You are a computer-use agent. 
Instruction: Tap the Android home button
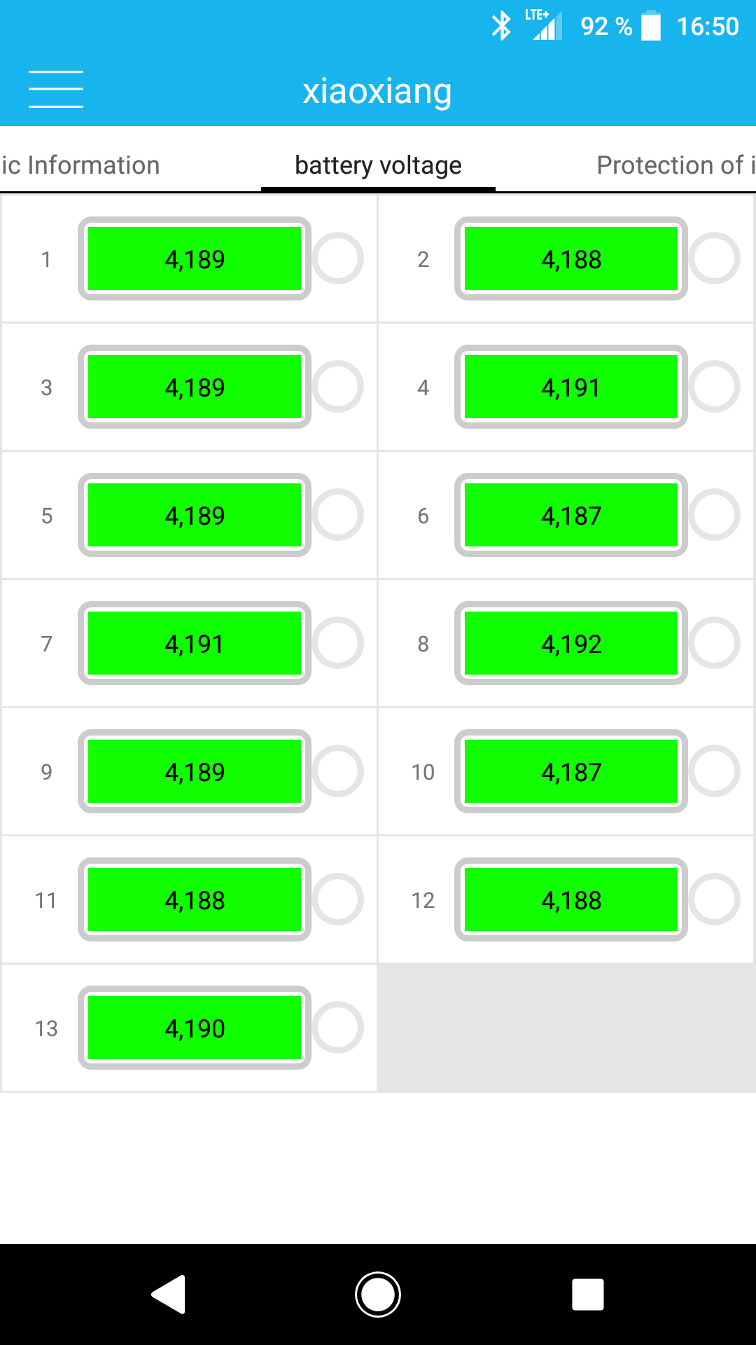[x=378, y=1294]
